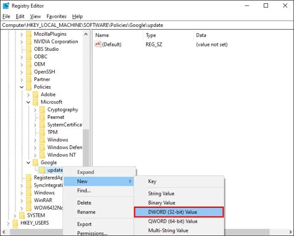Click the "(value not set)" data cell
Image resolution: width=294 pixels, height=236 pixels.
click(212, 45)
